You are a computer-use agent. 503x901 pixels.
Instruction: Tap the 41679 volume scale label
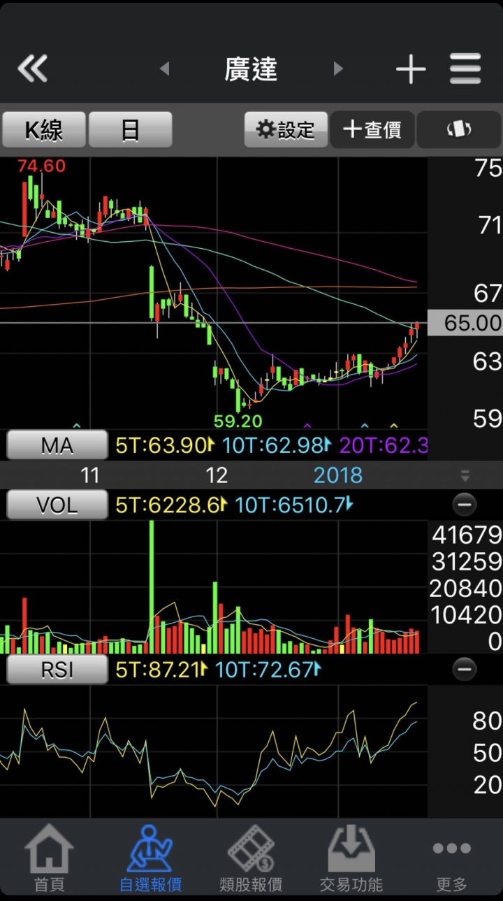[467, 535]
